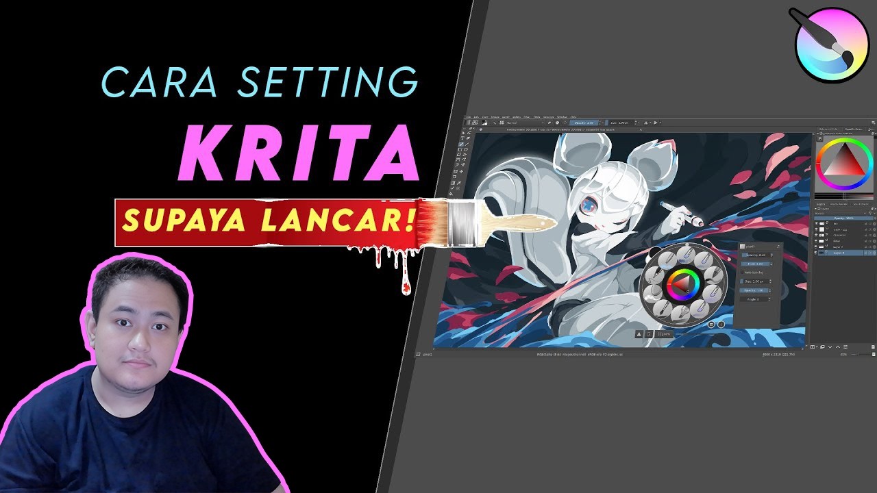The height and width of the screenshot is (493, 877).
Task: Hide the topmost layer in the stack
Action: 816,223
